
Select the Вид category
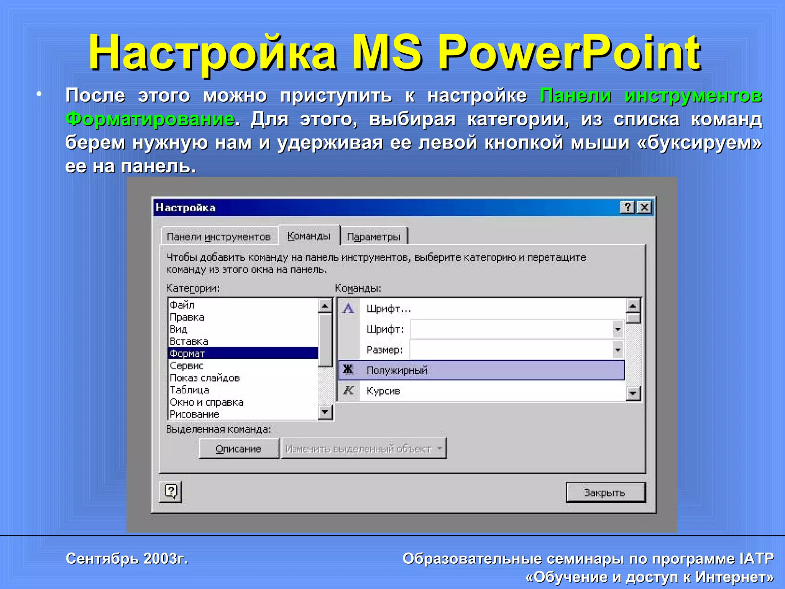243,329
